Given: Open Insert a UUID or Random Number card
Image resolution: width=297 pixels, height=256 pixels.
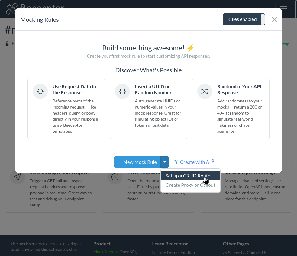Looking at the screenshot, I should tap(148, 109).
